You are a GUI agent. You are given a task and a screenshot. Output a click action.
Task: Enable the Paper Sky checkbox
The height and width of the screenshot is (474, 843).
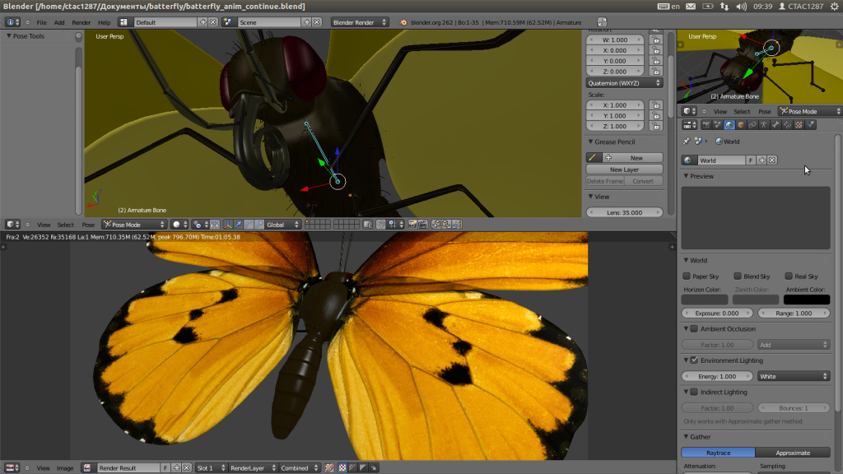pos(687,276)
